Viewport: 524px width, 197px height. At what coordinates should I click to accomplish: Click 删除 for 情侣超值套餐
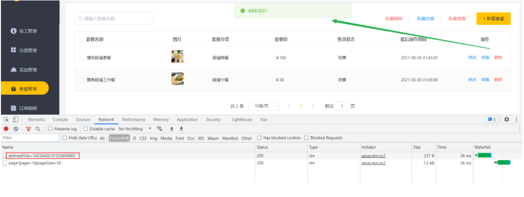[498, 57]
